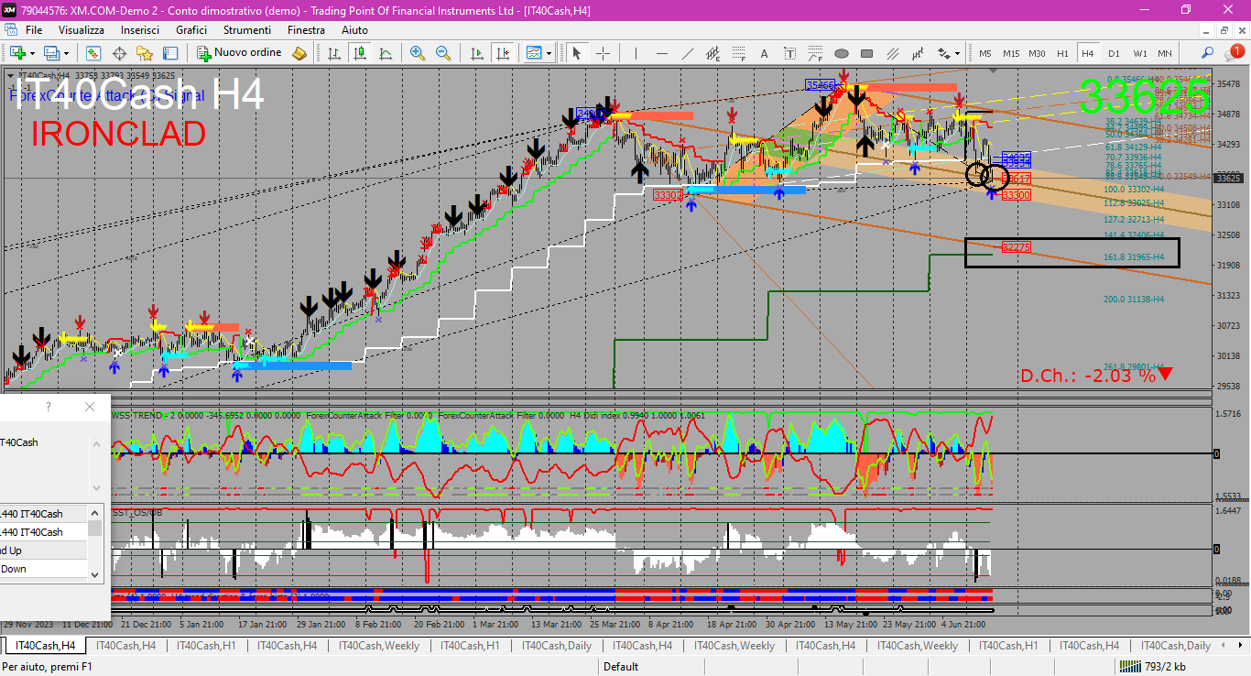Viewport: 1251px width, 676px height.
Task: Open the Data Window crosshair icon
Action: (119, 53)
